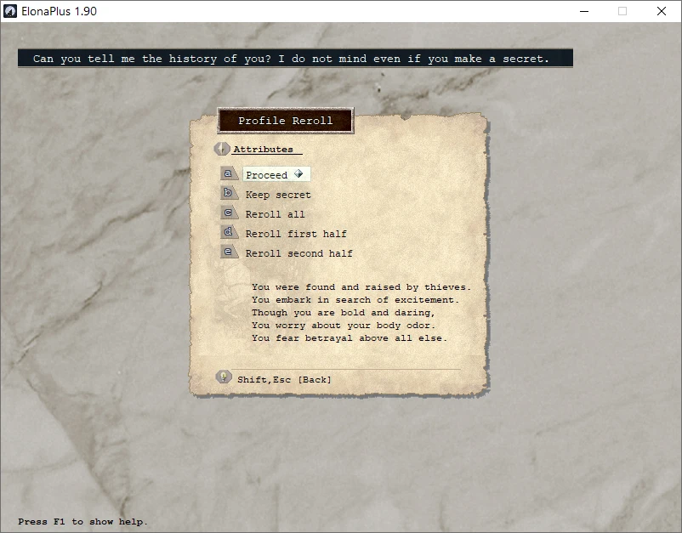Click the diamond cursor icon after Proceed
682x533 pixels.
pos(298,174)
